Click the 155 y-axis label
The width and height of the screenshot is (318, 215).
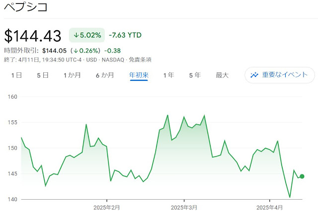pyautogui.click(x=12, y=122)
